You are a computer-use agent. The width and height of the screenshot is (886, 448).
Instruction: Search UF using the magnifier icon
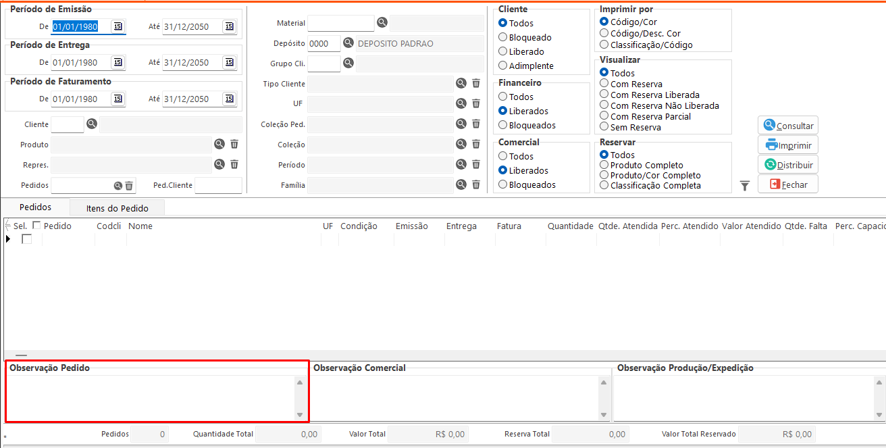pyautogui.click(x=461, y=103)
